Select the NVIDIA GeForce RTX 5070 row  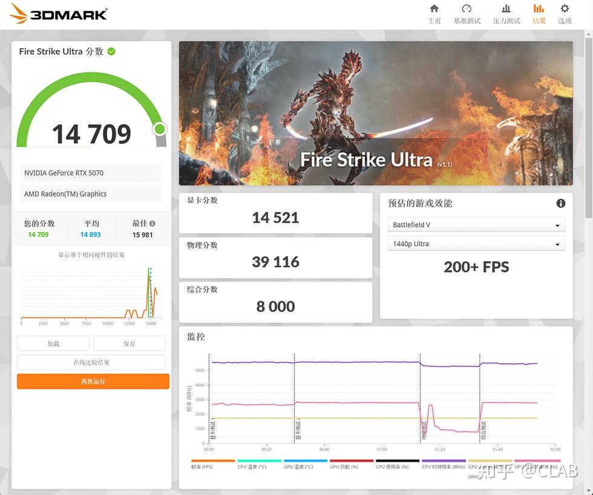pyautogui.click(x=91, y=173)
